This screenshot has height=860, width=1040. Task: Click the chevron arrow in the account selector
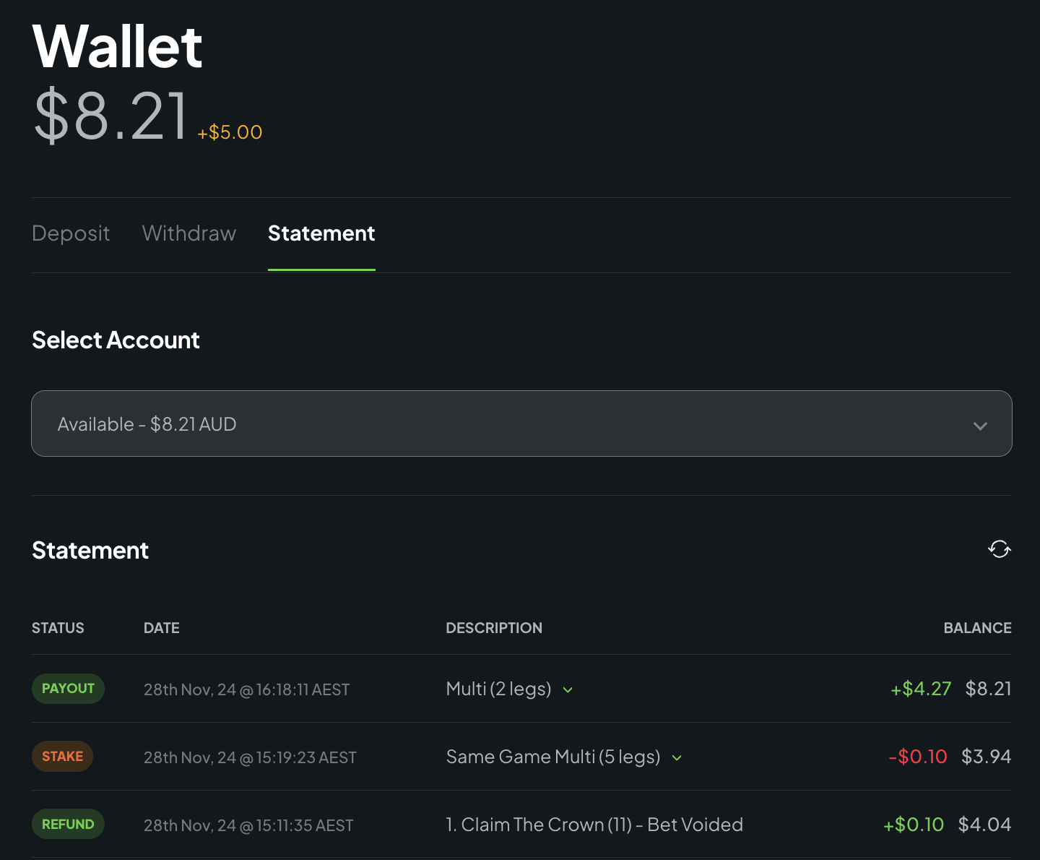click(x=980, y=426)
